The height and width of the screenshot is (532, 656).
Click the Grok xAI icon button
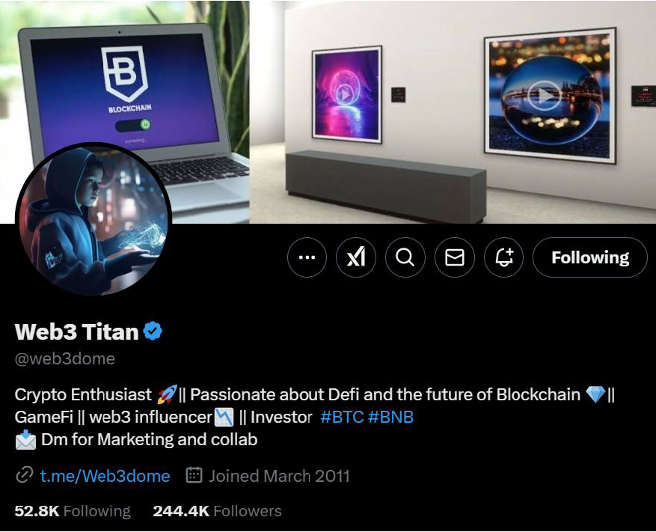coord(356,257)
